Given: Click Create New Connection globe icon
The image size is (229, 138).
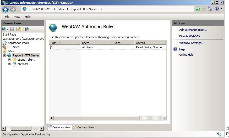Looking at the screenshot, I should (4, 29).
